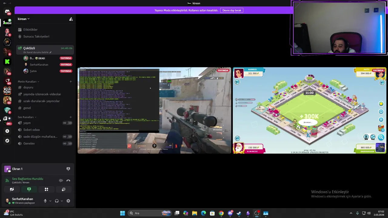Image resolution: width=388 pixels, height=218 pixels.
Task: Click taskbar search box 'Ara'
Action: coord(150,213)
